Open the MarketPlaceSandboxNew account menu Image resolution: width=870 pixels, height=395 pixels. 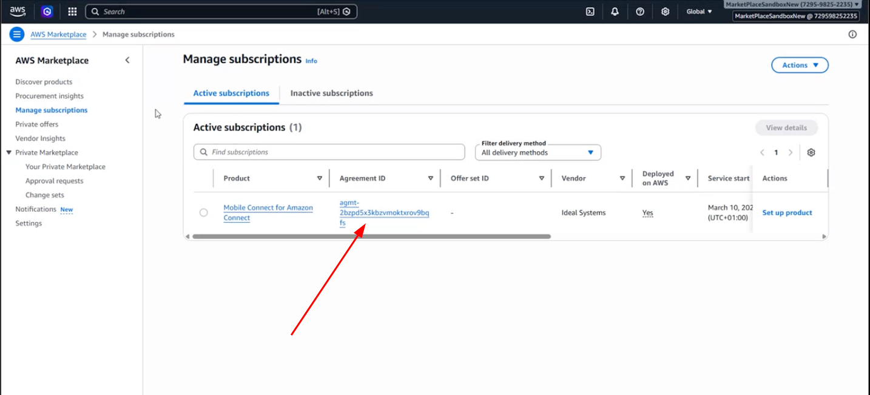tap(792, 4)
